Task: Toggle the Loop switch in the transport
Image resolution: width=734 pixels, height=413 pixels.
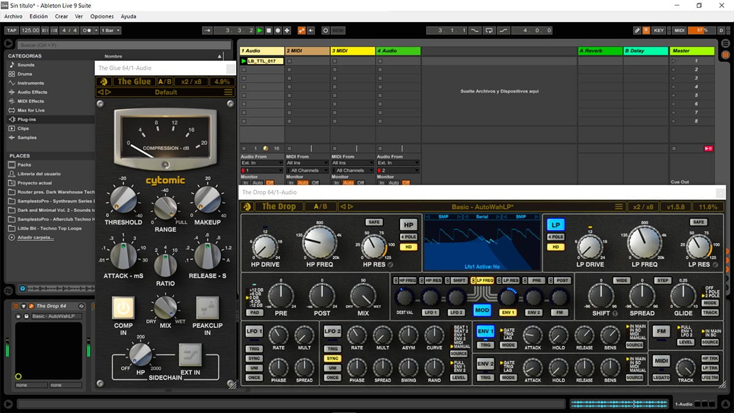Action: pyautogui.click(x=489, y=30)
